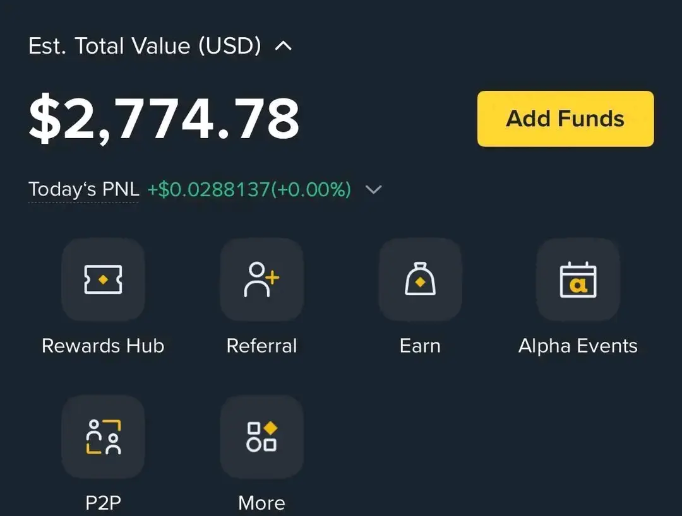Viewport: 682px width, 516px height.
Task: Click the Referral text label
Action: click(x=261, y=346)
